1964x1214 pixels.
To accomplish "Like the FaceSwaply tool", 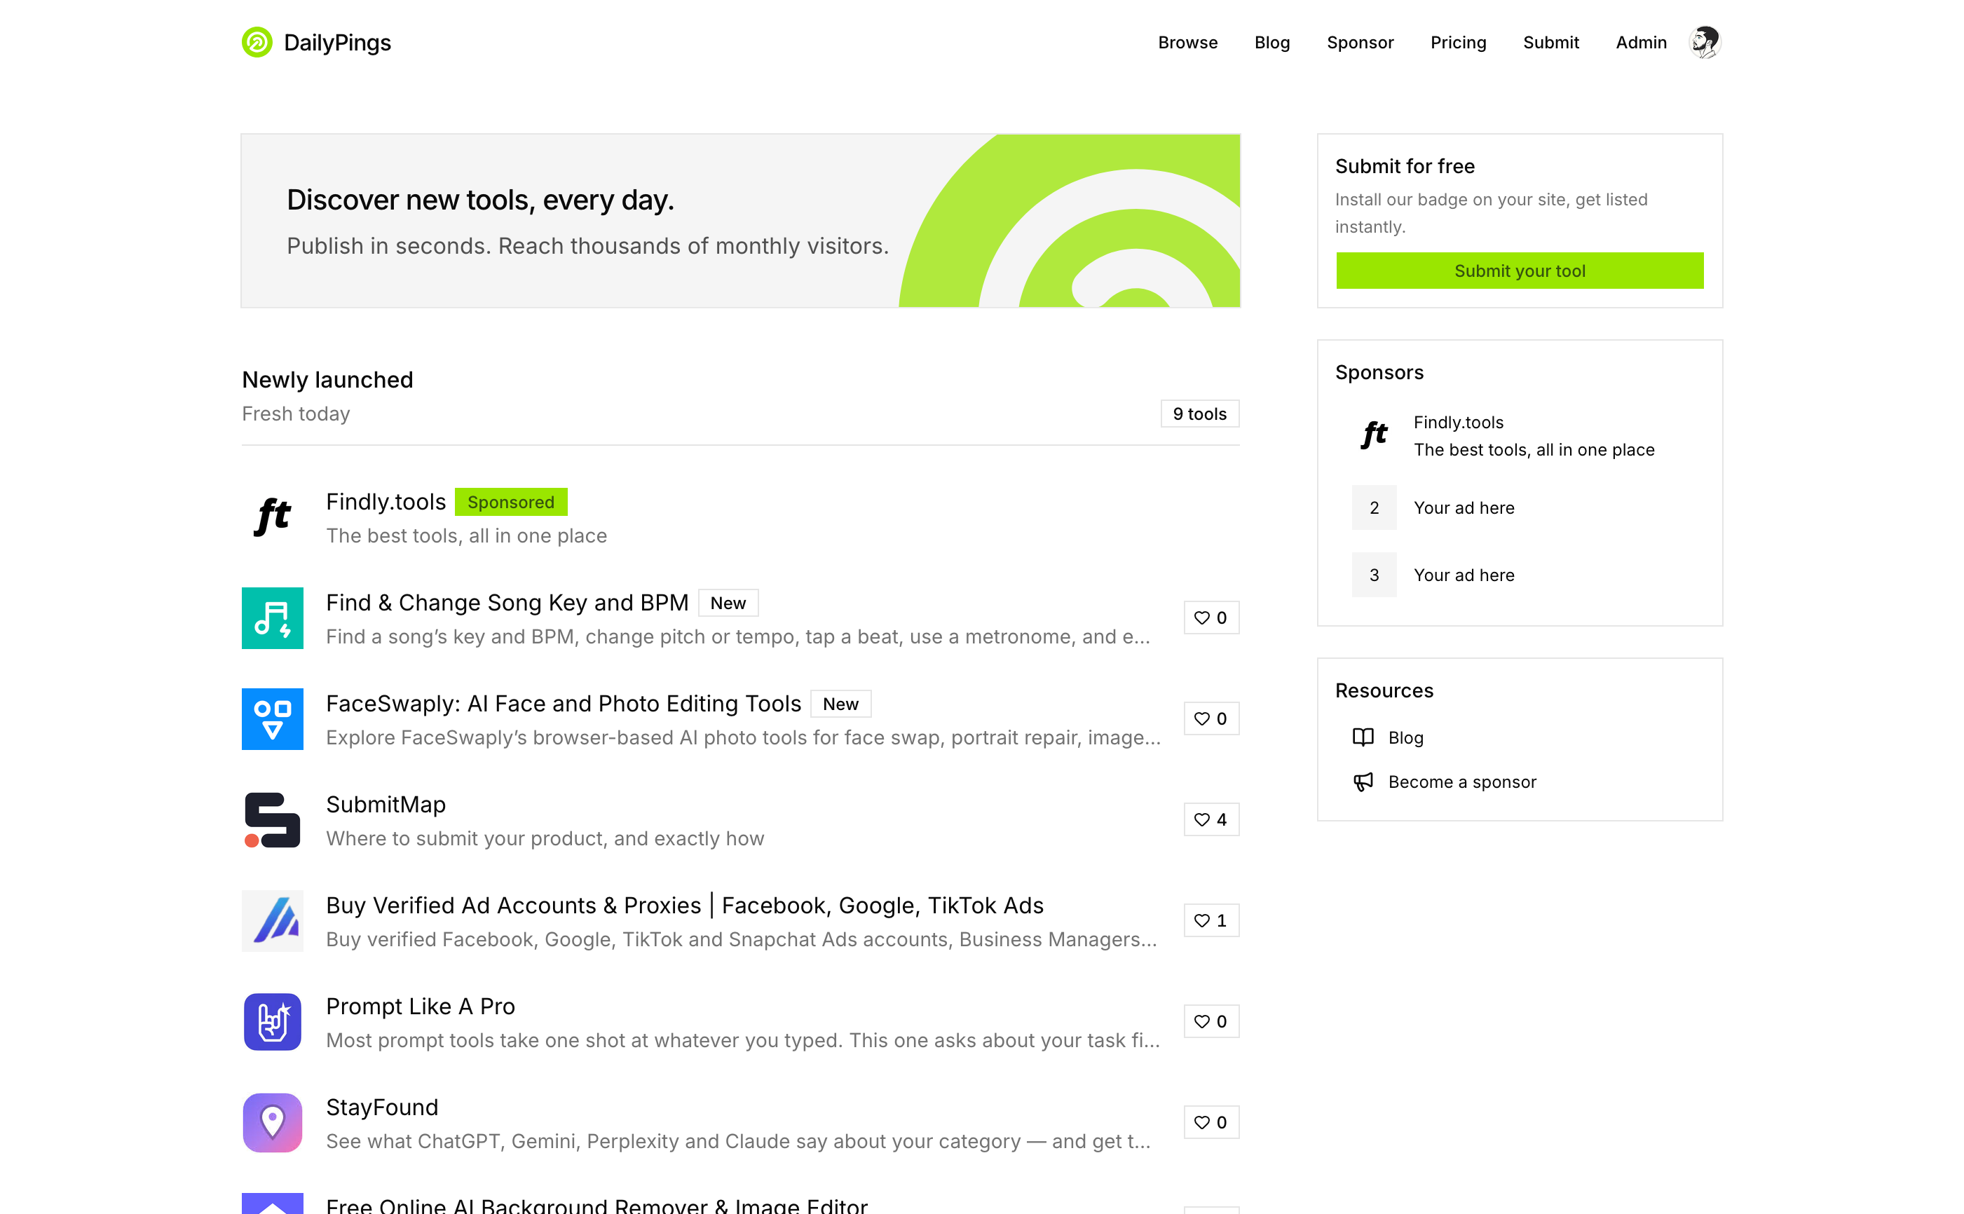I will pos(1211,719).
